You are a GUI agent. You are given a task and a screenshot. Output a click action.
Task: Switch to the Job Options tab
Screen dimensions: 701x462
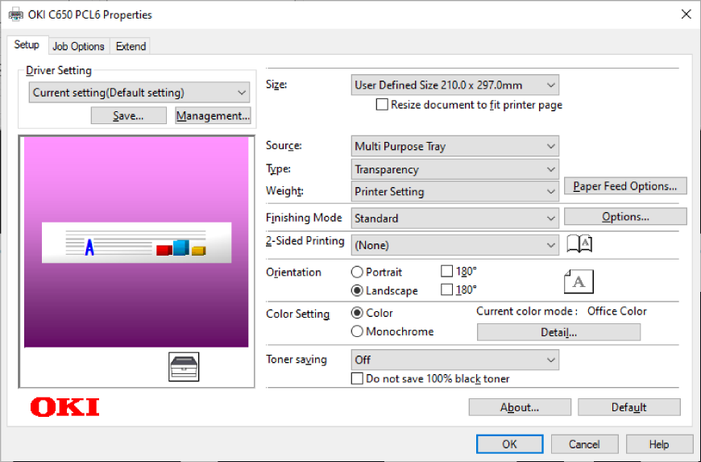click(x=78, y=47)
